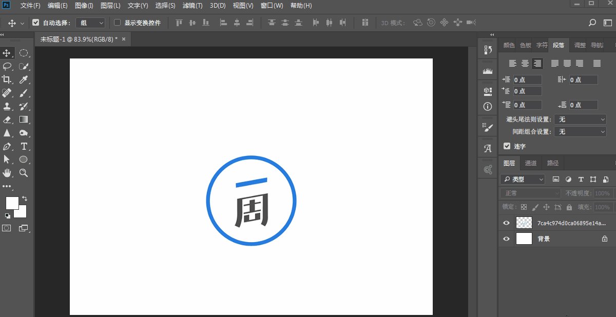Open the 滤镜(T) menu
This screenshot has height=317, width=616.
pos(192,6)
